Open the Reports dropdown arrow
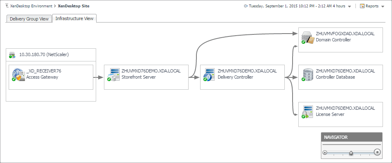This screenshot has width=392, height=163. 383,7
